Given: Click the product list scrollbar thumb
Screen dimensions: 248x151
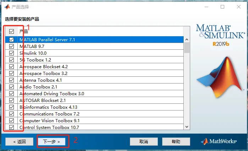Looking at the screenshot, I should pyautogui.click(x=187, y=48).
